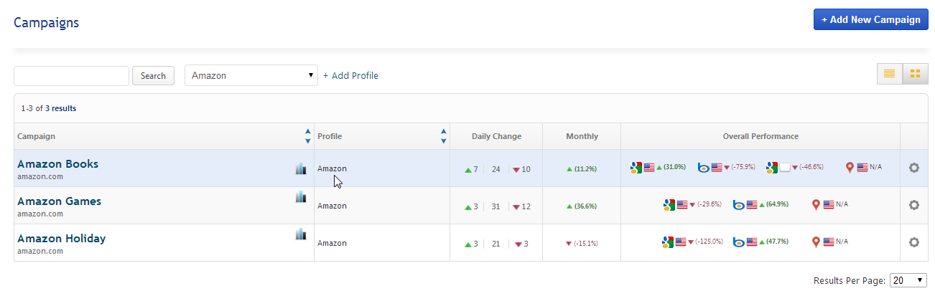
Task: Switch to list view layout
Action: click(889, 74)
